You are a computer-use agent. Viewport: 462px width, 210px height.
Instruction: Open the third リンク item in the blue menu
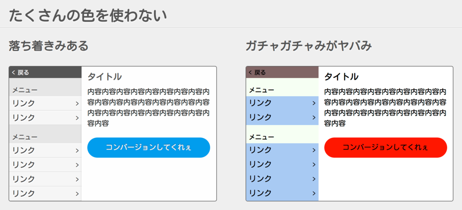click(x=282, y=150)
